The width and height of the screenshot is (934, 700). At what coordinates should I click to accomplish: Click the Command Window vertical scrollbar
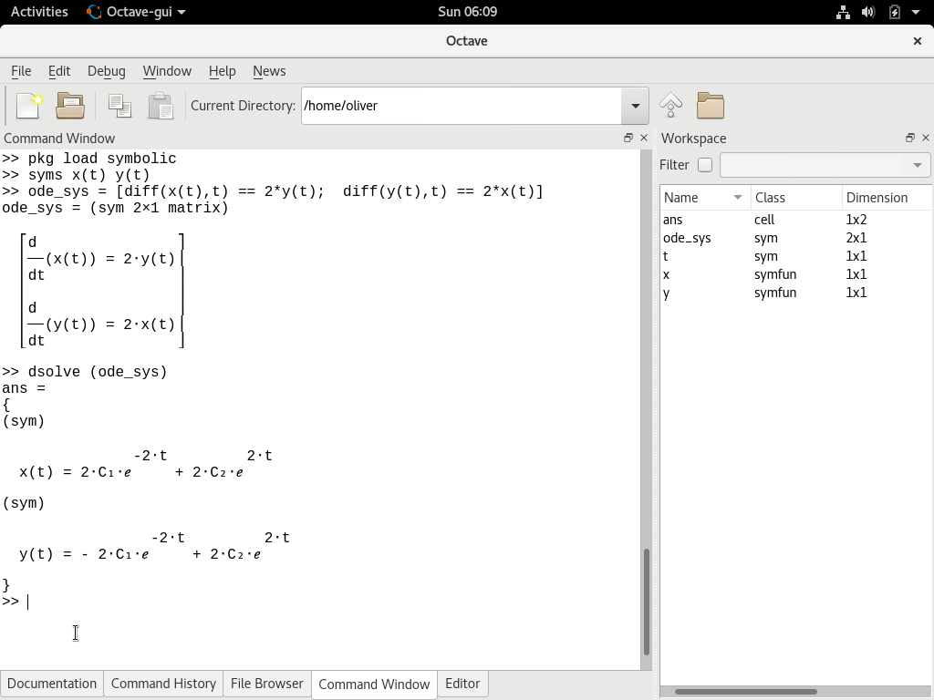click(646, 602)
